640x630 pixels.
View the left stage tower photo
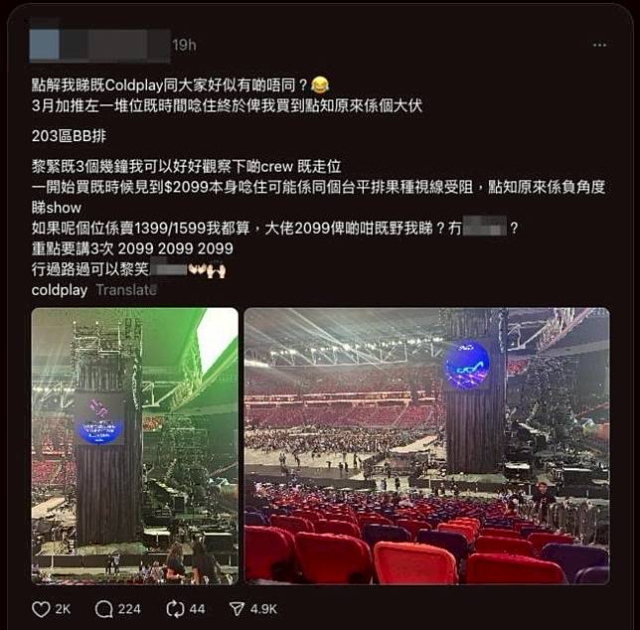coord(135,446)
